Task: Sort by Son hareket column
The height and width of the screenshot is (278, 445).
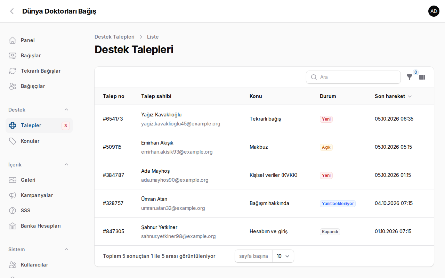Action: point(393,96)
